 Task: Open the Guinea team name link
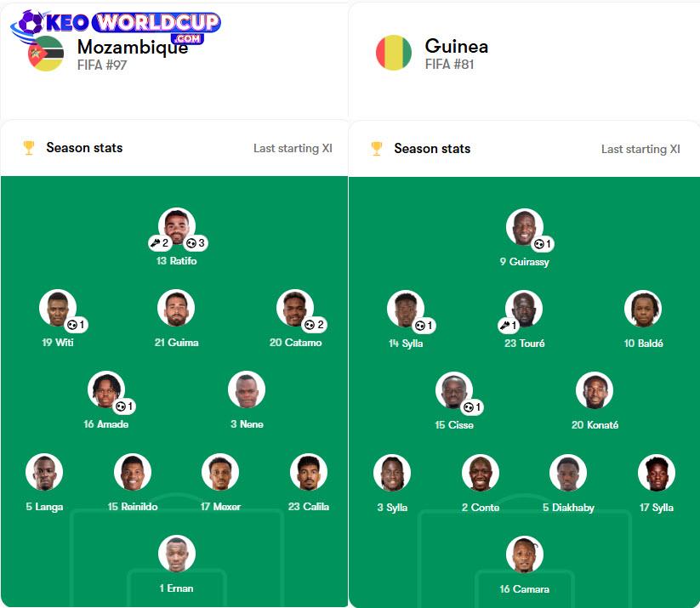tap(457, 46)
